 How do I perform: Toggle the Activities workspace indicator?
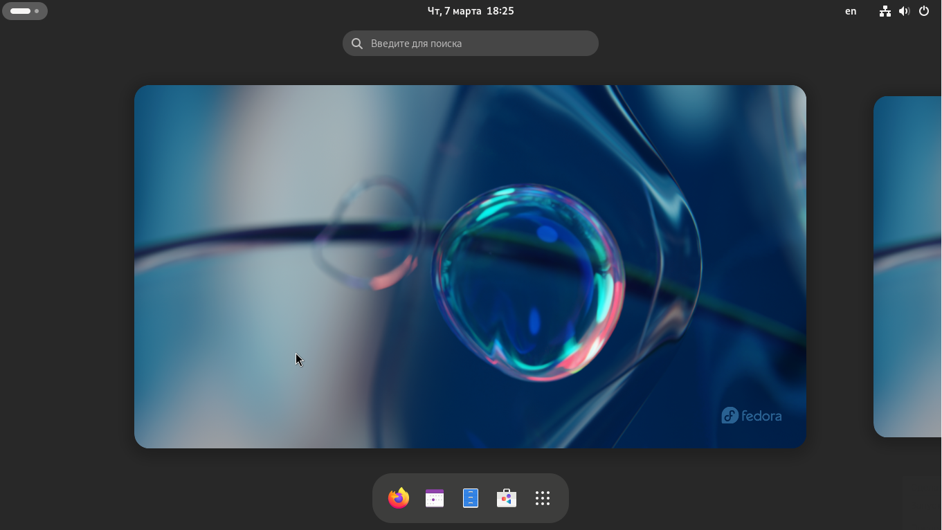(x=25, y=11)
